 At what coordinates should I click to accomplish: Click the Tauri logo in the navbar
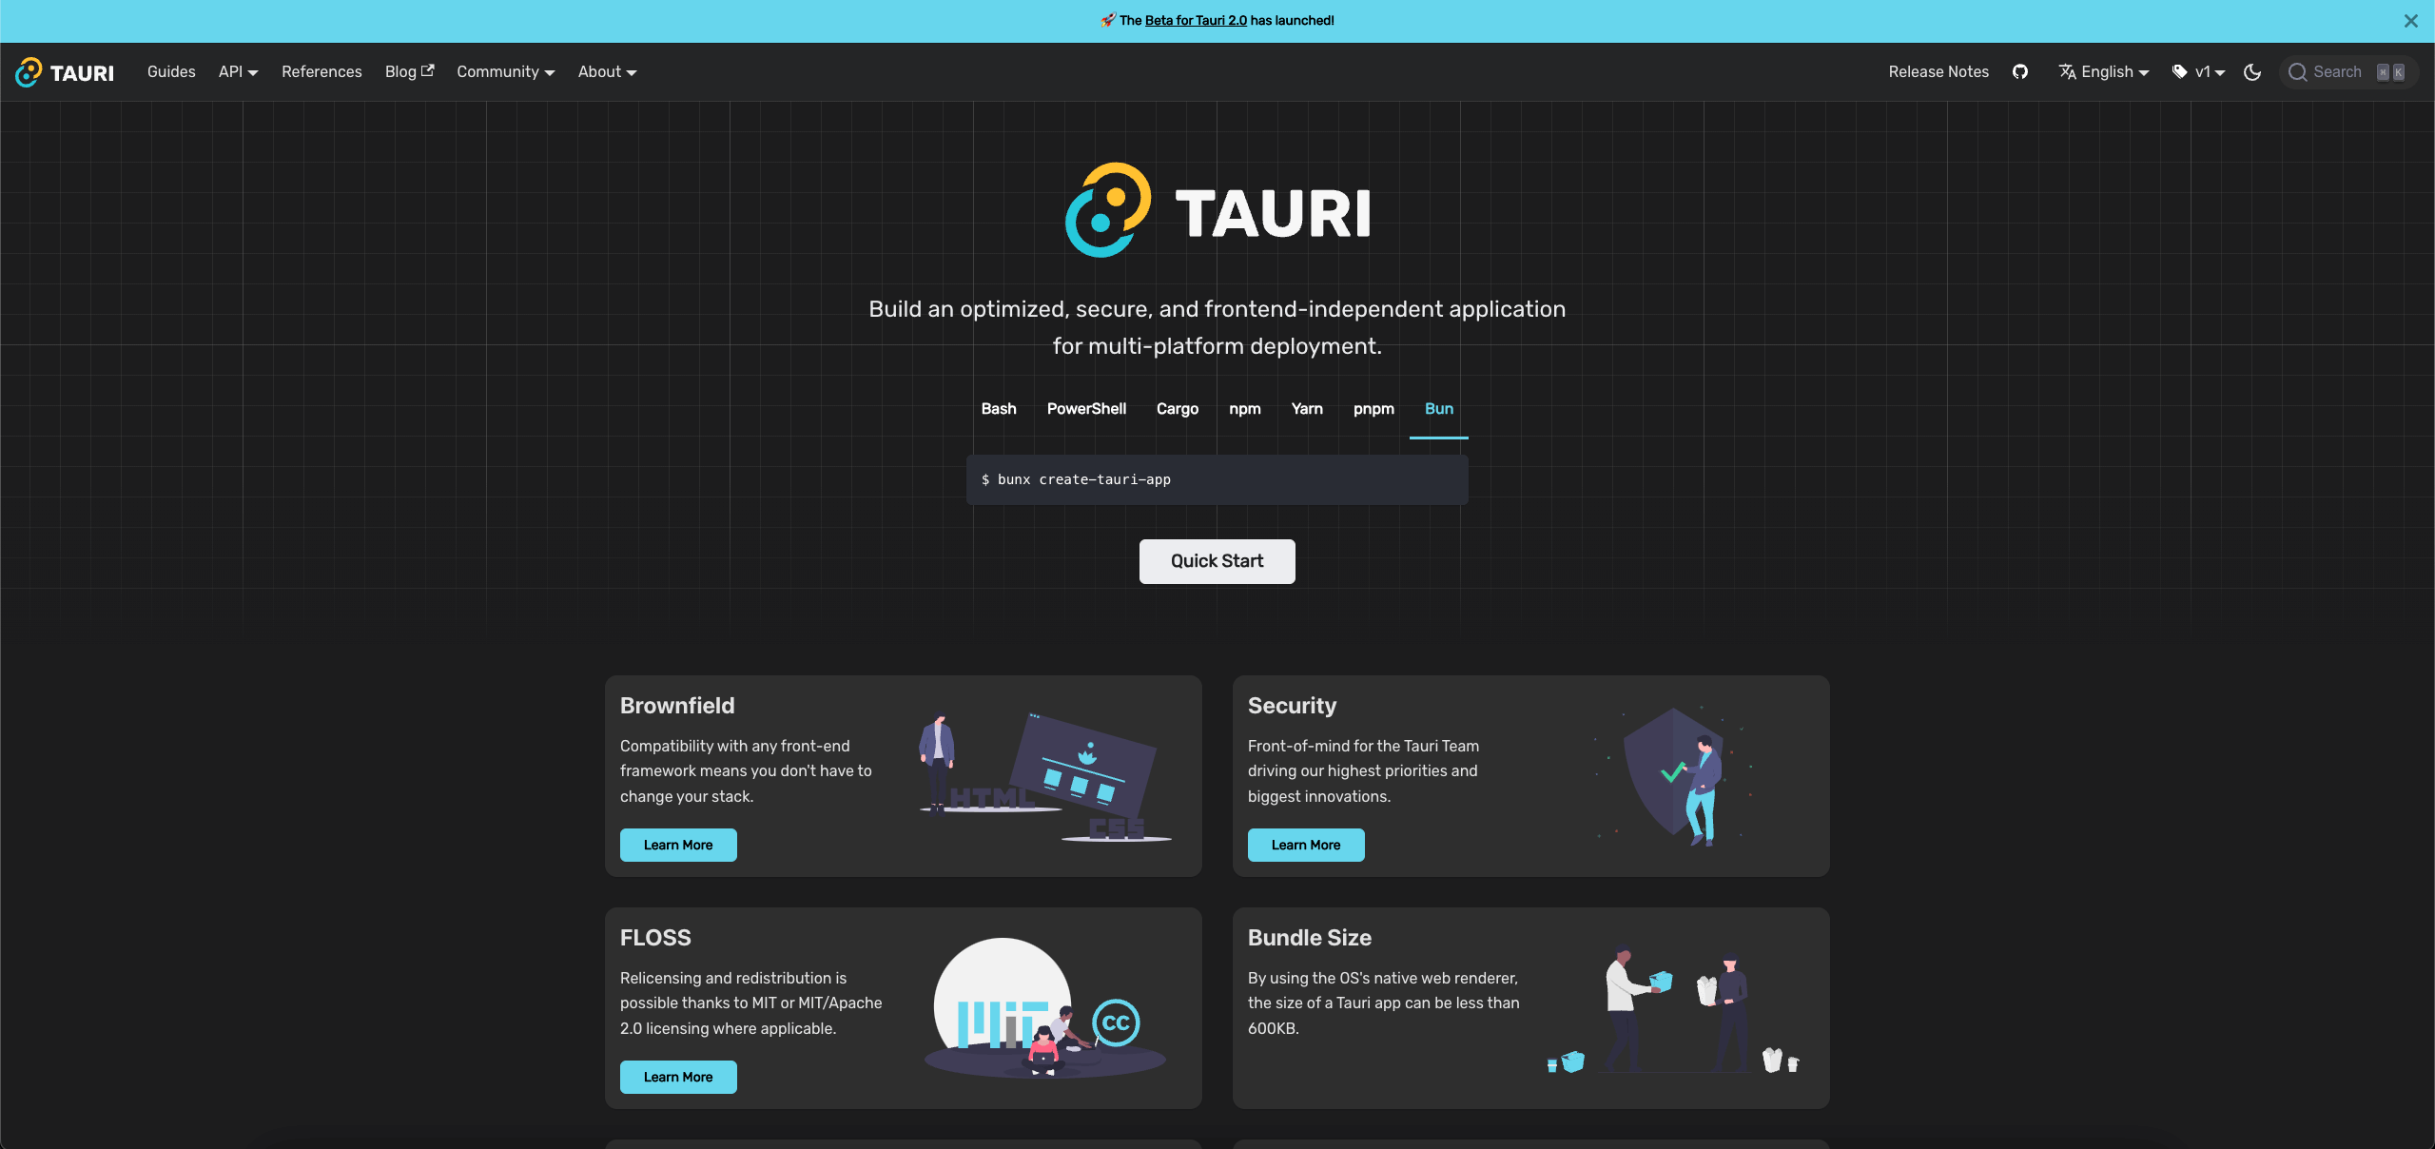click(65, 72)
